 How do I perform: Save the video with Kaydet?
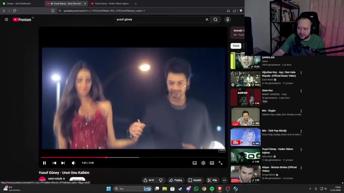pos(195,180)
